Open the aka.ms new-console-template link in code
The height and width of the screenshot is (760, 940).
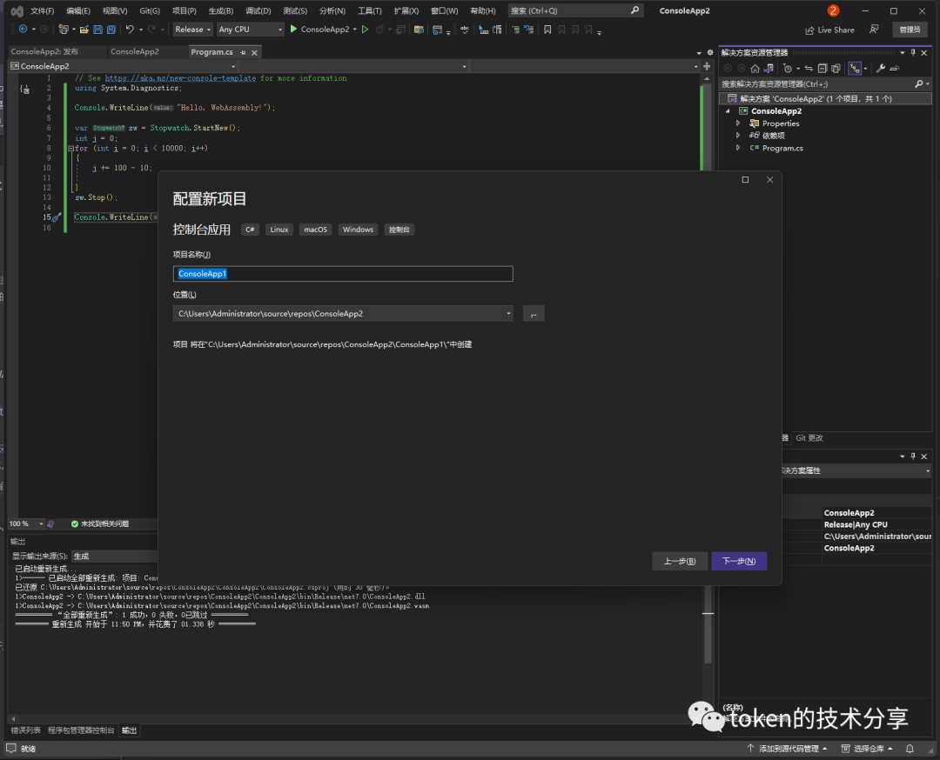(180, 78)
